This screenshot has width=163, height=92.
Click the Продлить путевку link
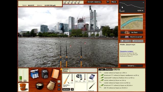127,51
